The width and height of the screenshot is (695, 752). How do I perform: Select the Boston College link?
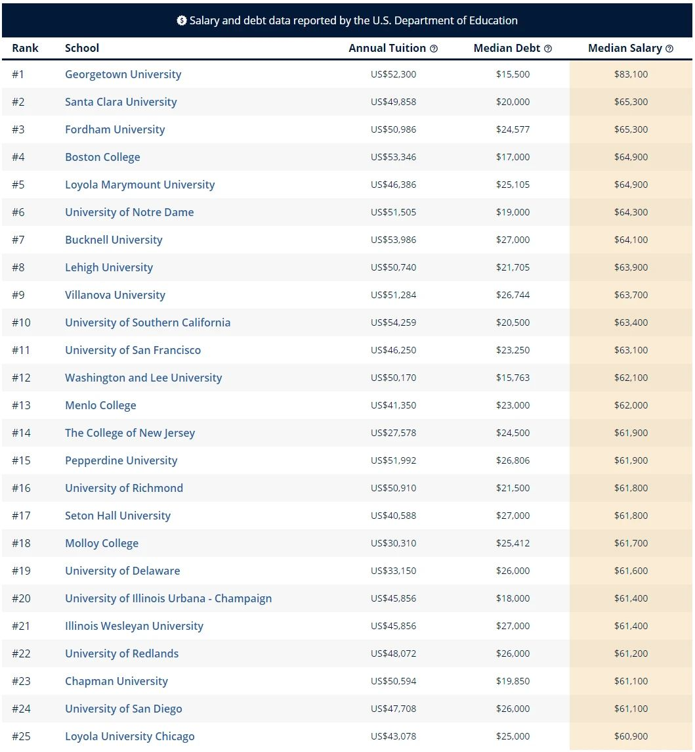(x=102, y=157)
